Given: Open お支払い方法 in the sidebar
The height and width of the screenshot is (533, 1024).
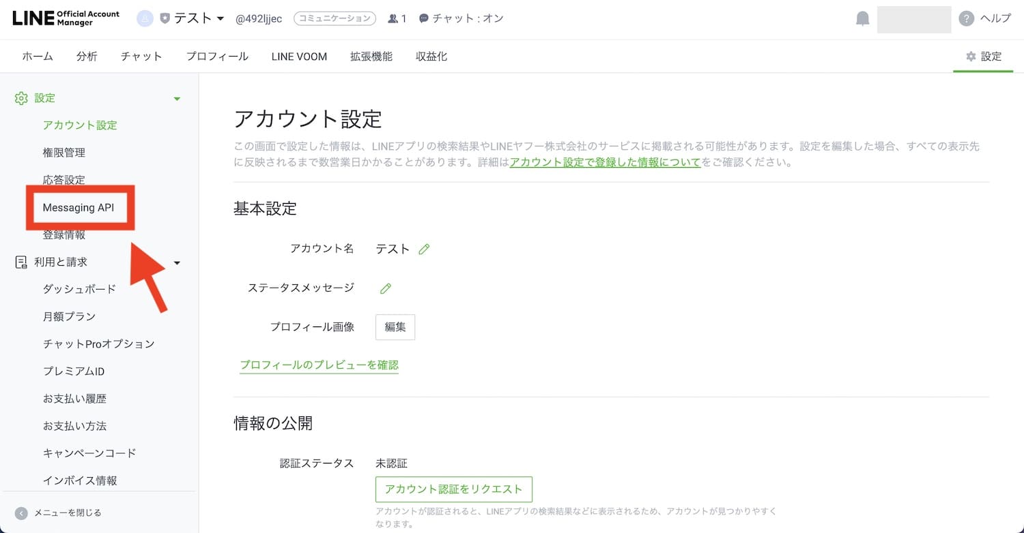Looking at the screenshot, I should point(75,426).
